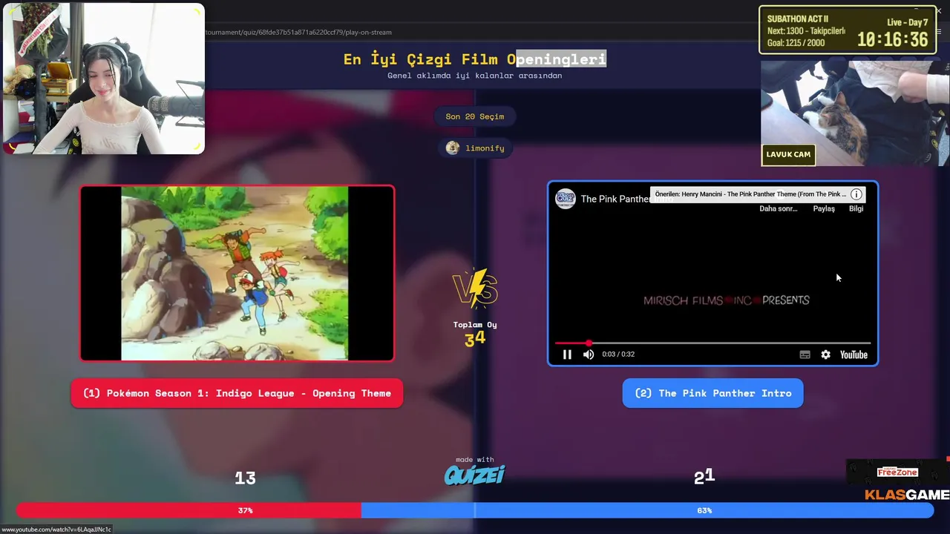The height and width of the screenshot is (534, 950).
Task: Click the VS lightning icon
Action: click(475, 289)
